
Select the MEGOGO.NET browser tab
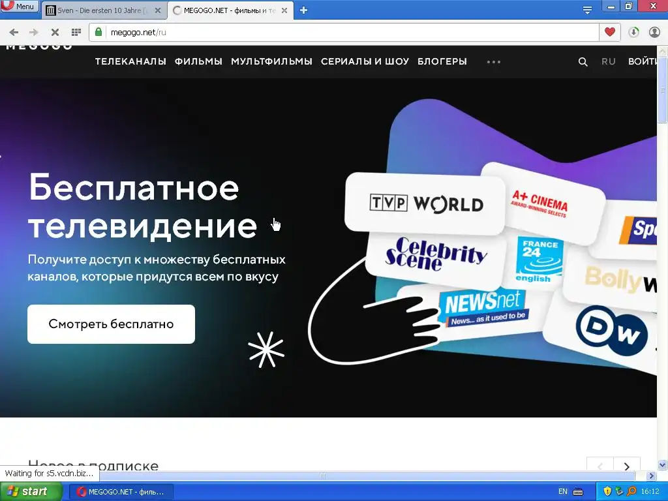(229, 10)
